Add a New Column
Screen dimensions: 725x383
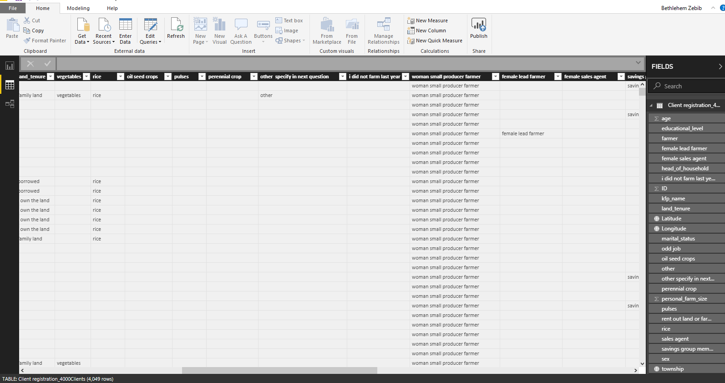[426, 31]
